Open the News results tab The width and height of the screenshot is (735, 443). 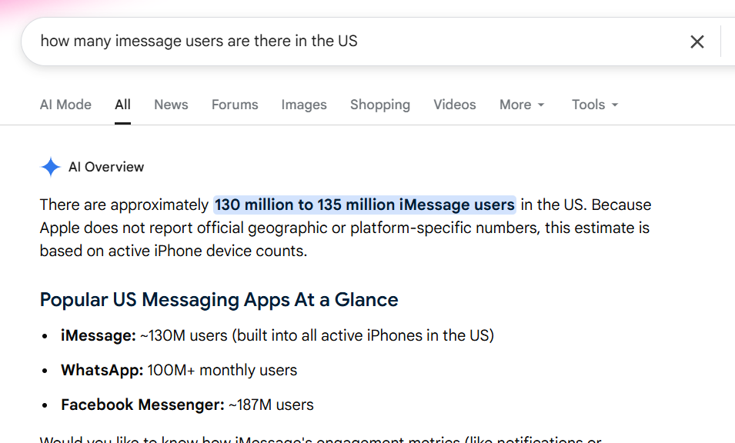171,105
